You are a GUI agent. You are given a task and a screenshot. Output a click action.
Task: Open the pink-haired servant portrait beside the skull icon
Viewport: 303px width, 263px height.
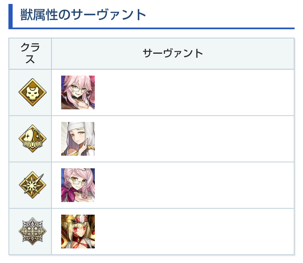78,92
